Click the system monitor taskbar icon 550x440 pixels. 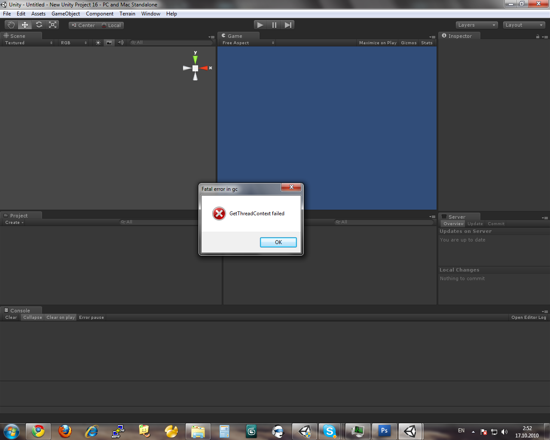click(357, 431)
